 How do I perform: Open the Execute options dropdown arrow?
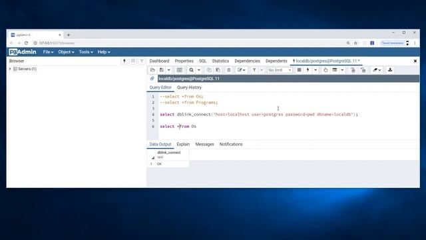[316, 70]
